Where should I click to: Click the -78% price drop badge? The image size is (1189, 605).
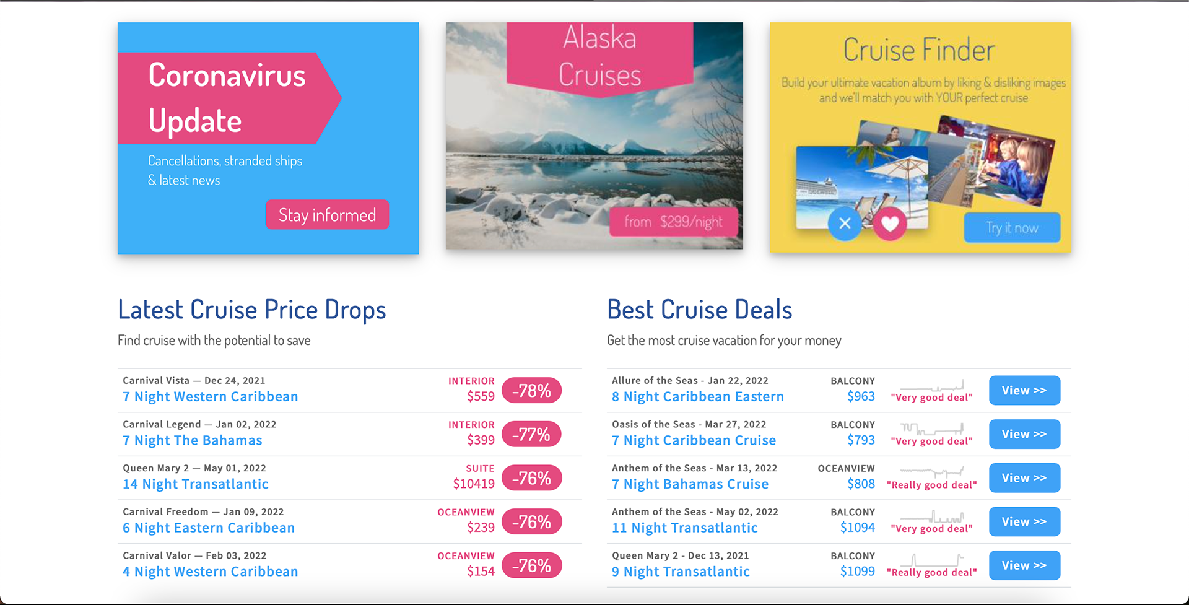pos(531,391)
